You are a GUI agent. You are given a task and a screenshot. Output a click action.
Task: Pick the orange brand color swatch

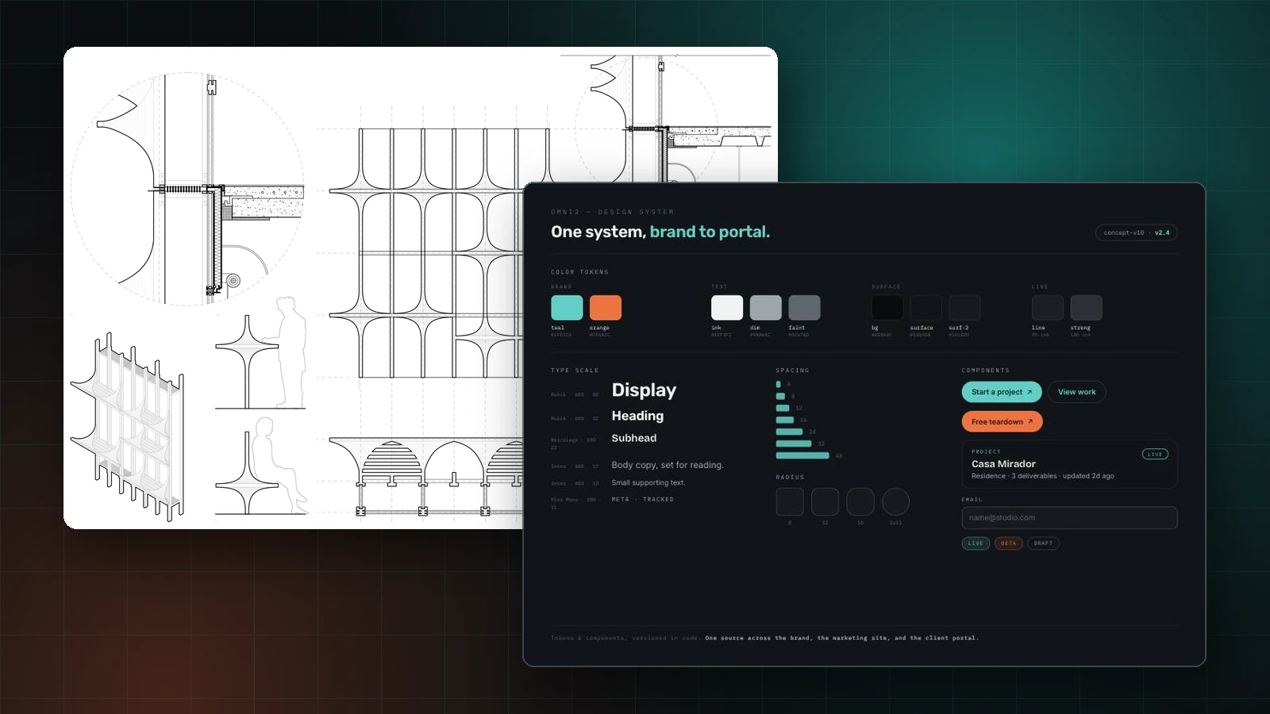pyautogui.click(x=606, y=307)
